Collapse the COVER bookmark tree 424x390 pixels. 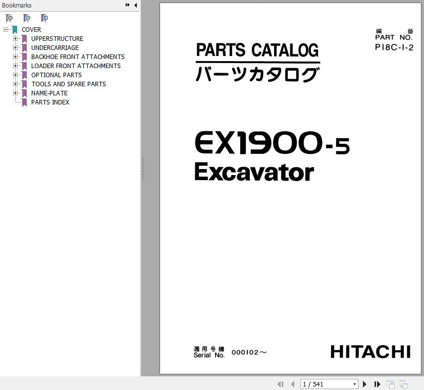(x=6, y=29)
